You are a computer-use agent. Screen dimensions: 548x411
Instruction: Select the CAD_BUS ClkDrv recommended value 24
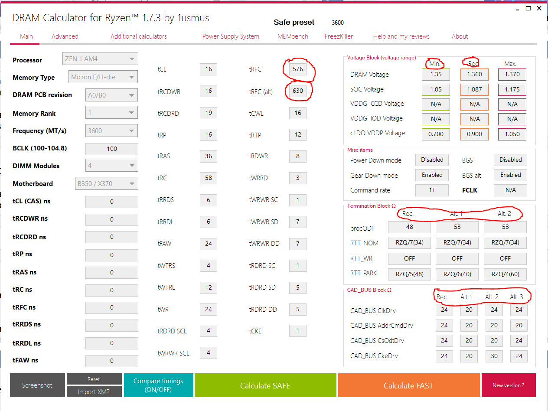pyautogui.click(x=444, y=310)
